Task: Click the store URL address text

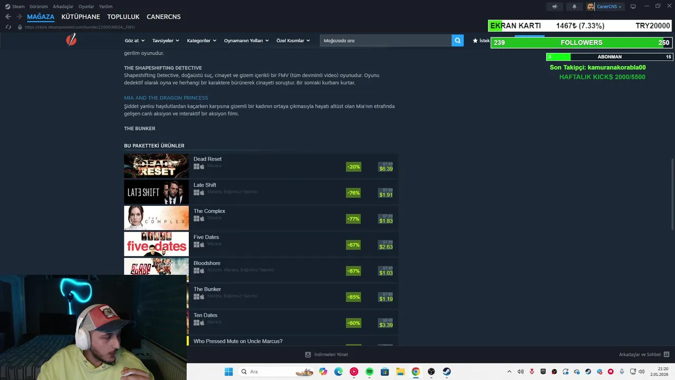Action: tap(80, 27)
